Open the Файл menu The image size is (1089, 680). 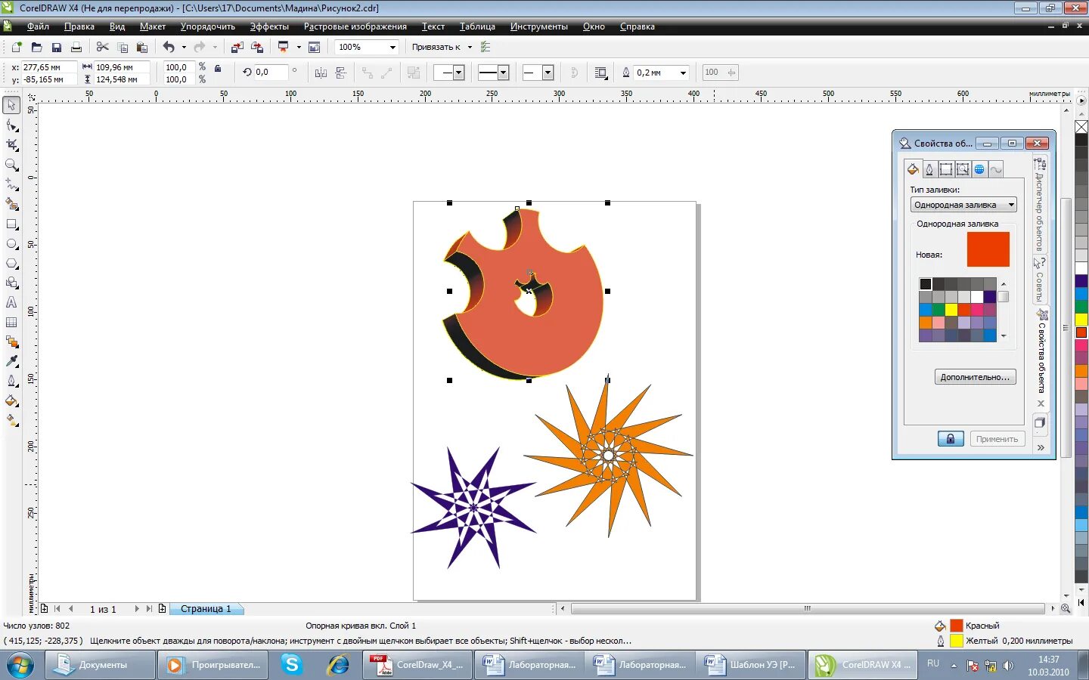point(38,26)
